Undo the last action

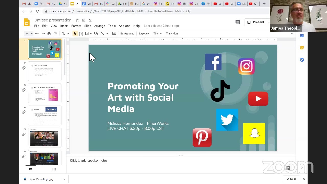(x=37, y=33)
